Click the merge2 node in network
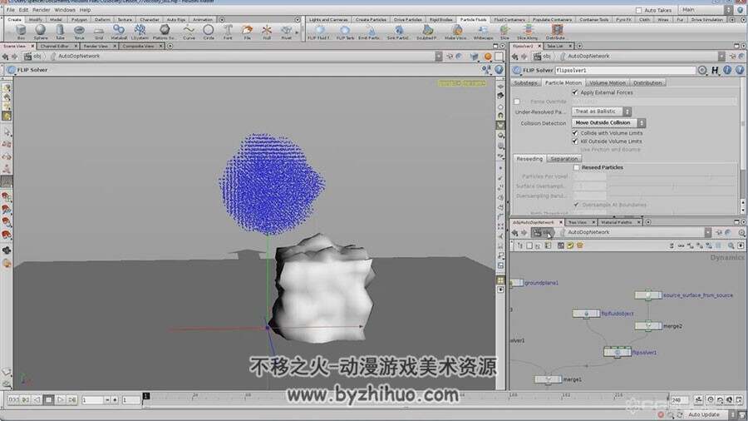 point(648,326)
